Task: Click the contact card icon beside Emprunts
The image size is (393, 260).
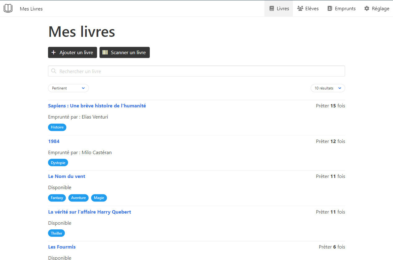Action: (x=330, y=9)
